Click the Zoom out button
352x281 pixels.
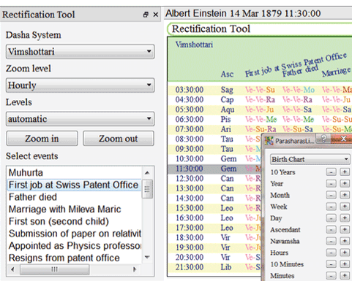[119, 139]
